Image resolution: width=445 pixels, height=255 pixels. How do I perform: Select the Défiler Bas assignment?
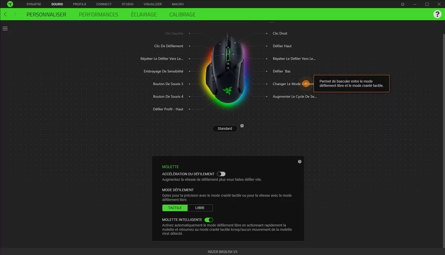(281, 71)
